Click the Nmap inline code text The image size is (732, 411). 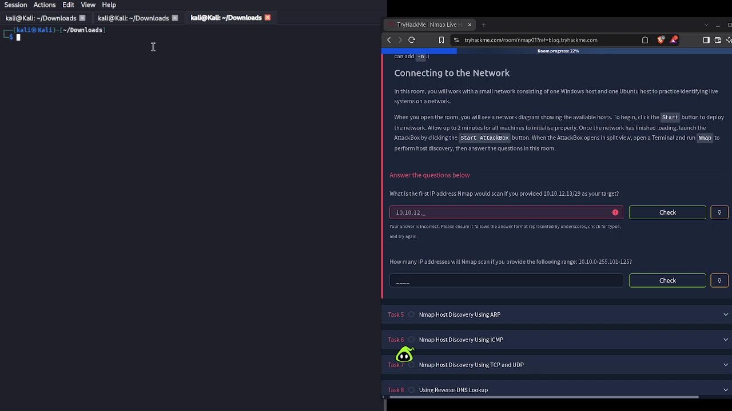pos(705,138)
